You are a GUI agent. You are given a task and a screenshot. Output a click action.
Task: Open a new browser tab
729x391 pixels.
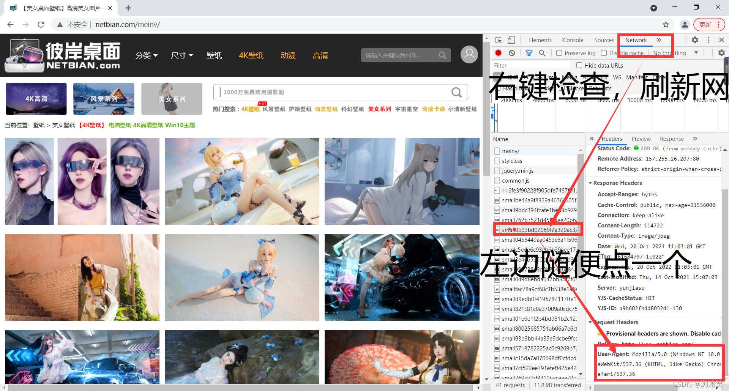[128, 8]
